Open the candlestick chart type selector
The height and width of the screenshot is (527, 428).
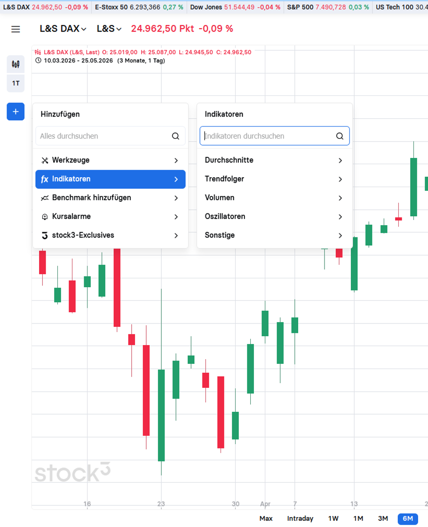(x=16, y=64)
